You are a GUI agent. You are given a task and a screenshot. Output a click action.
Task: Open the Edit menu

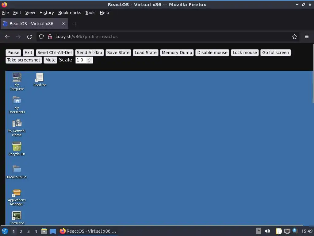[17, 13]
